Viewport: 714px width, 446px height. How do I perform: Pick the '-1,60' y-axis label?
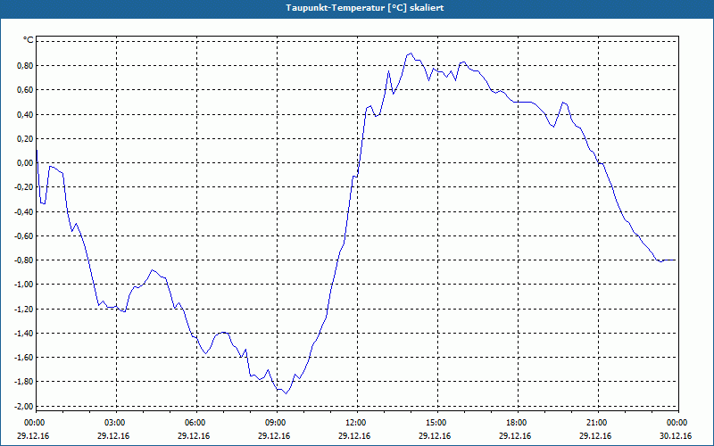[24, 358]
